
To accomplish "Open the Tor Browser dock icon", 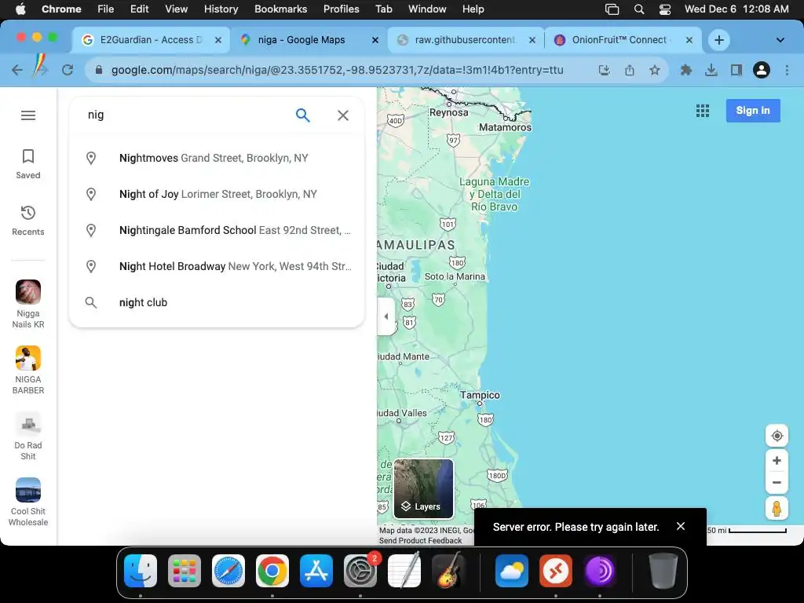I will 599,571.
